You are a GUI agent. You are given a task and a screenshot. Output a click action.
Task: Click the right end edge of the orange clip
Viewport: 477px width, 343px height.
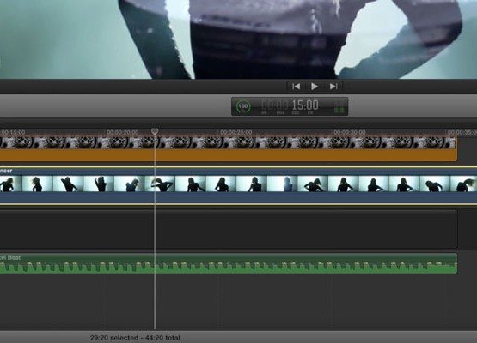pos(456,148)
